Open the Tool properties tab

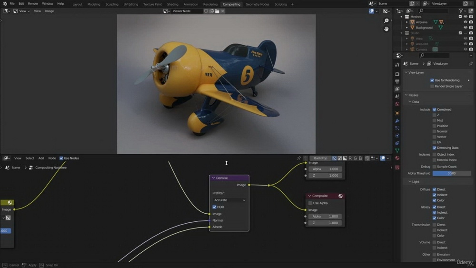397,65
